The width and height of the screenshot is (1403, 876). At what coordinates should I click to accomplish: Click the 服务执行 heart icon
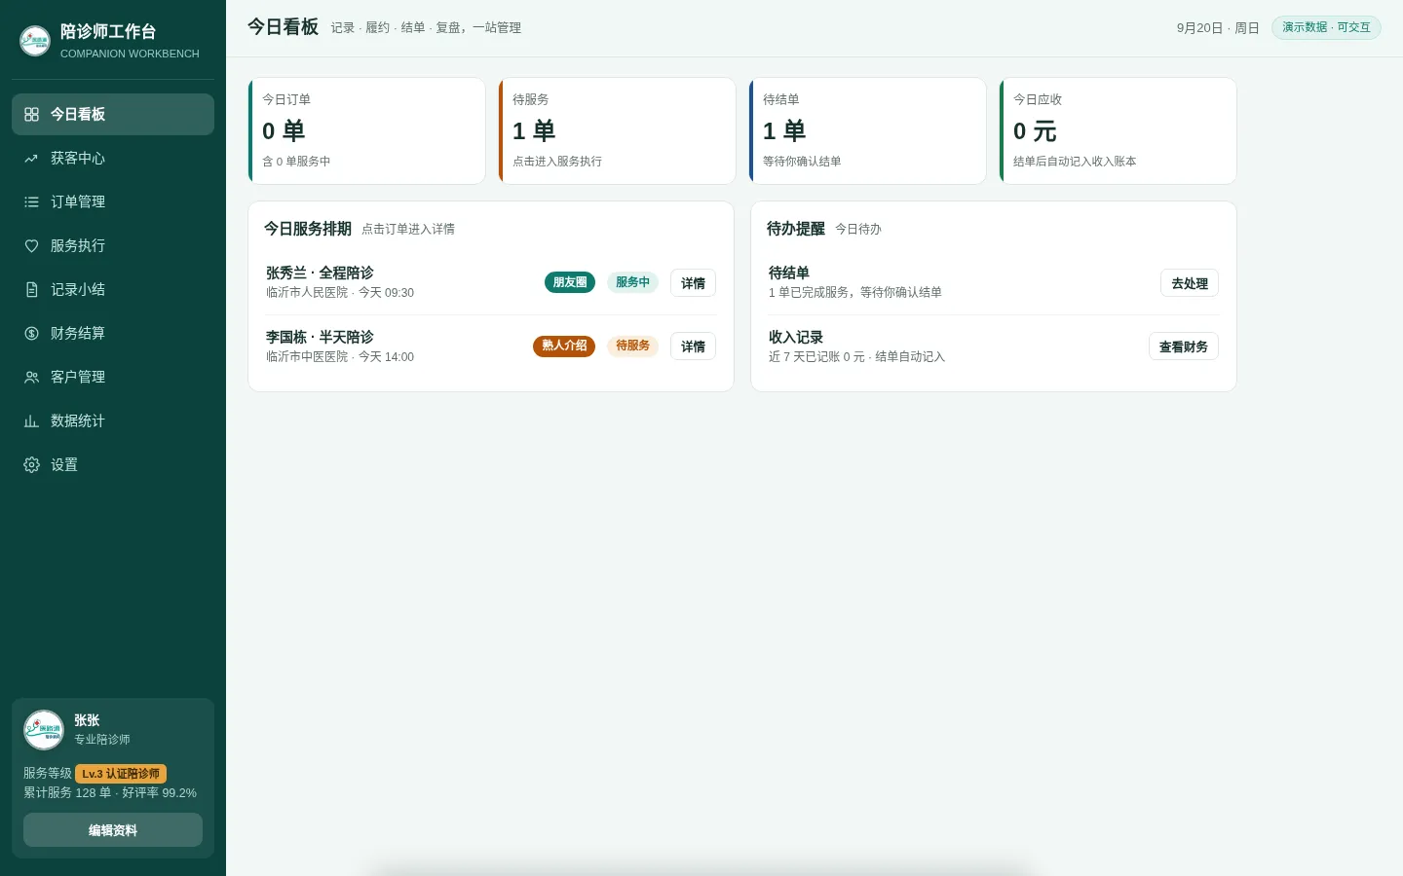(x=31, y=246)
